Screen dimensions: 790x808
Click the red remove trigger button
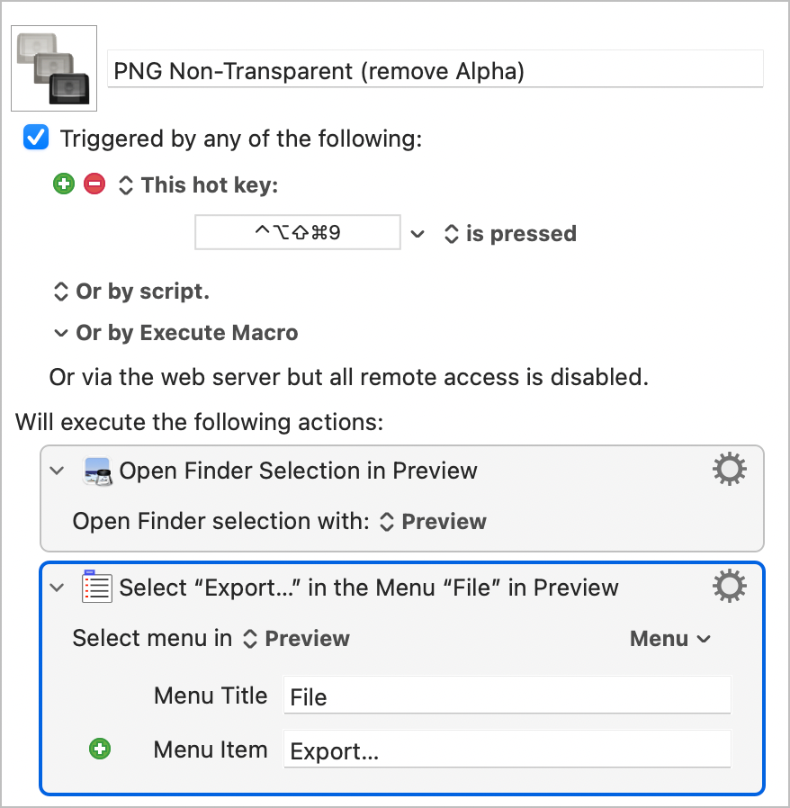94,184
